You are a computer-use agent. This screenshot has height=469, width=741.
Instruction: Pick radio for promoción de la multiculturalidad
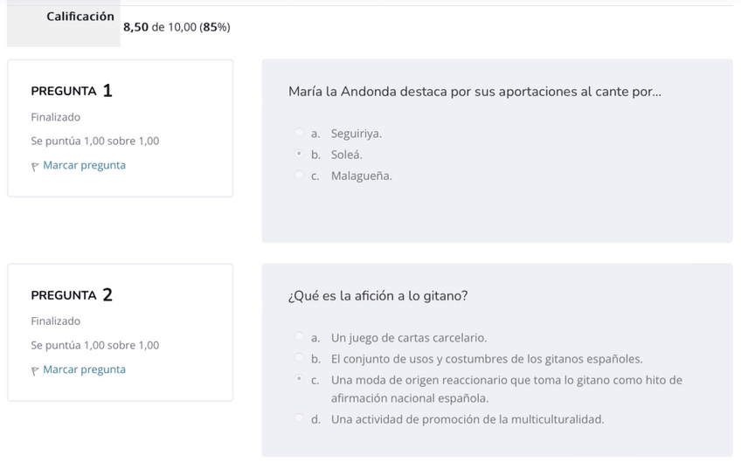coord(299,419)
